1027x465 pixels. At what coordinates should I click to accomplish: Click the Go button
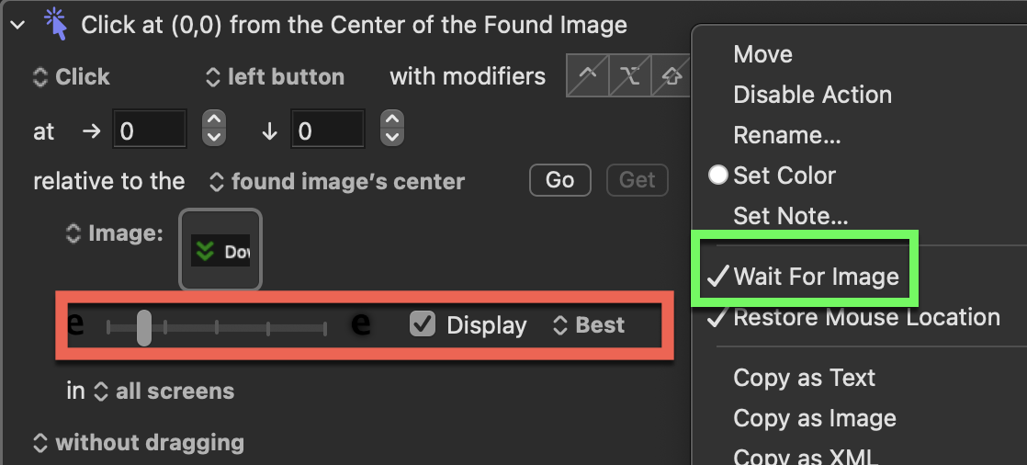pyautogui.click(x=560, y=180)
